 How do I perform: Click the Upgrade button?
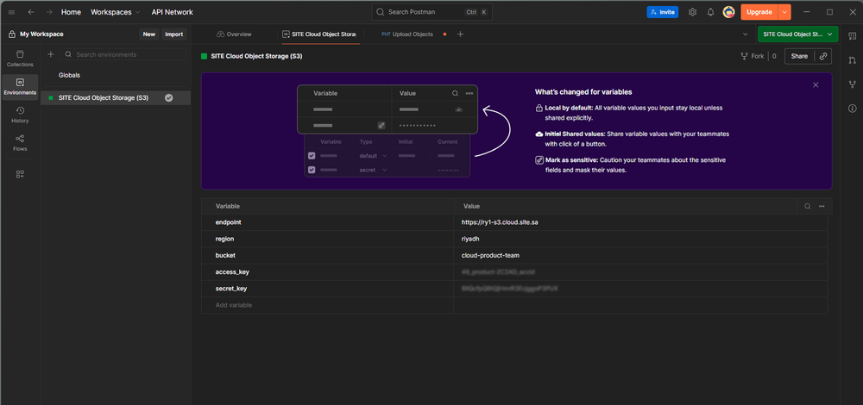point(759,12)
